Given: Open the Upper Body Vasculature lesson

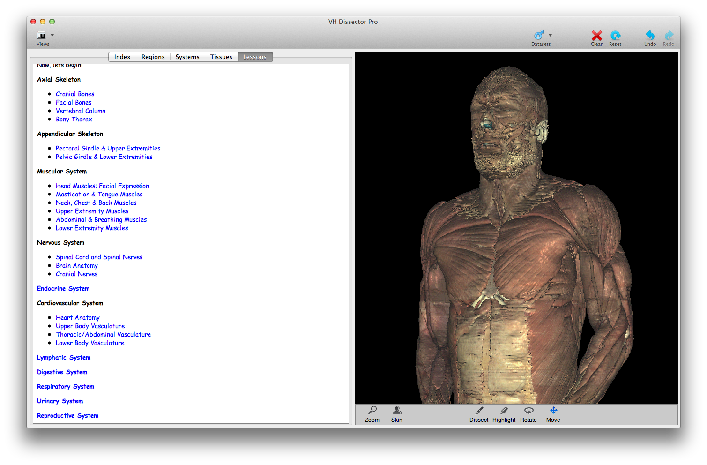Looking at the screenshot, I should [90, 326].
